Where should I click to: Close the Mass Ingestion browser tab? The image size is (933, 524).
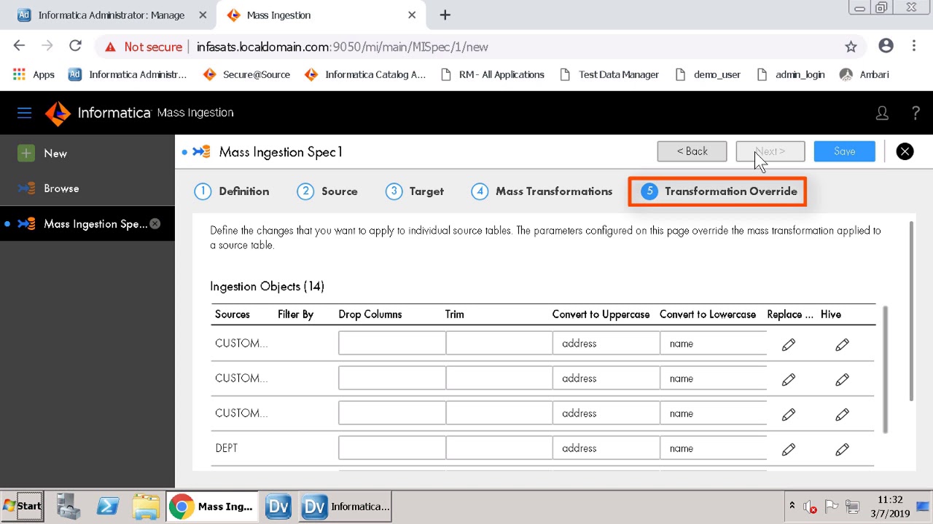[412, 15]
